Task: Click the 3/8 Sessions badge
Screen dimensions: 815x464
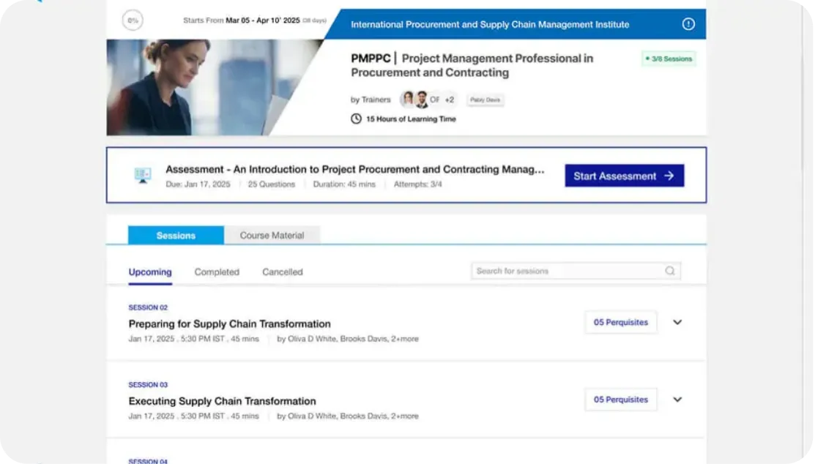Action: (669, 59)
